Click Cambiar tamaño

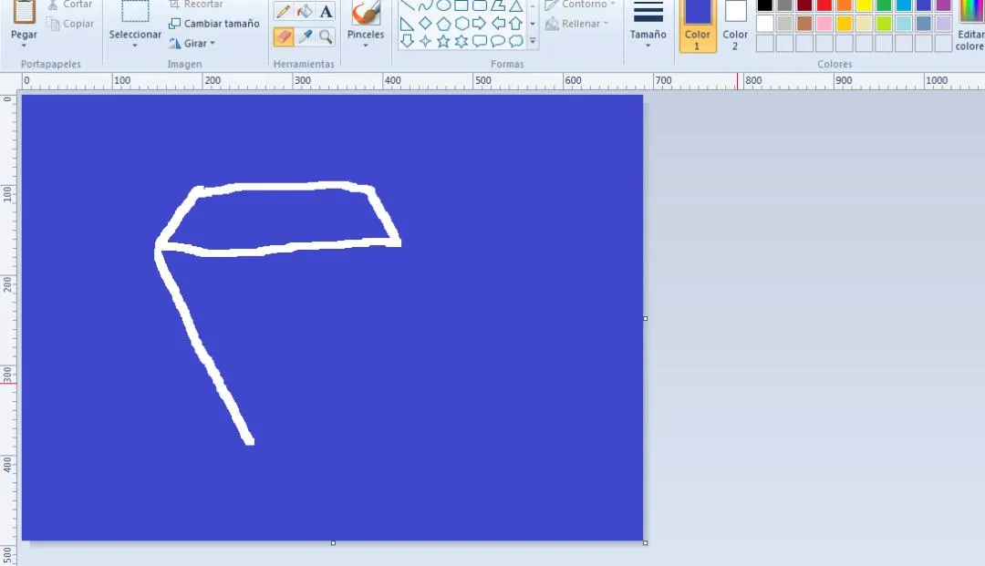214,24
